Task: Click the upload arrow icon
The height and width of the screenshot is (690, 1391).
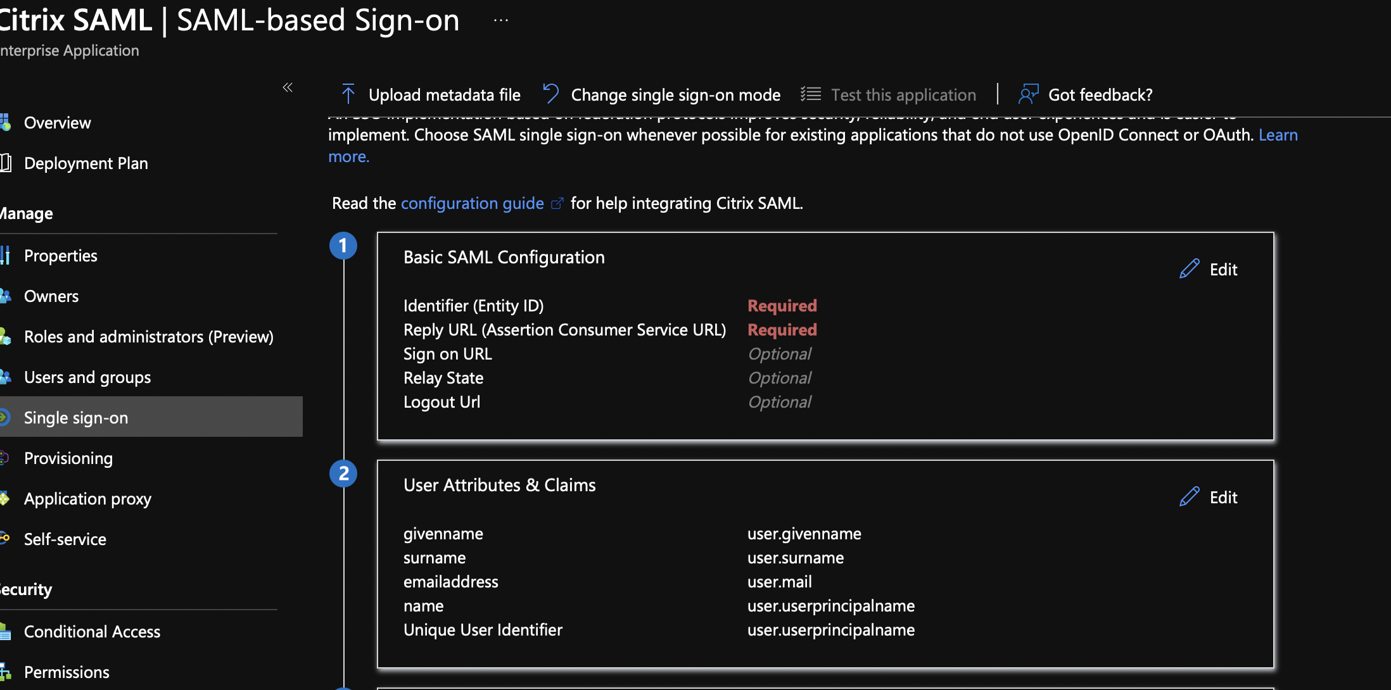Action: [348, 94]
